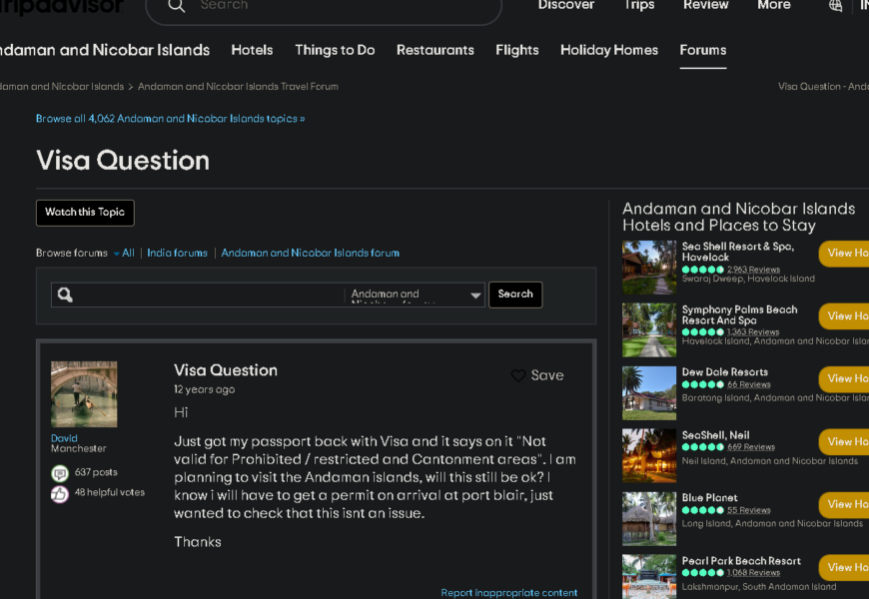The height and width of the screenshot is (599, 869).
Task: Click the heart Save icon
Action: pyautogui.click(x=518, y=375)
